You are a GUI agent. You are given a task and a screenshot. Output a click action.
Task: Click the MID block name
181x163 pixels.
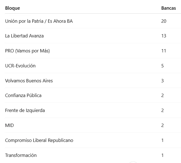[x=9, y=125]
